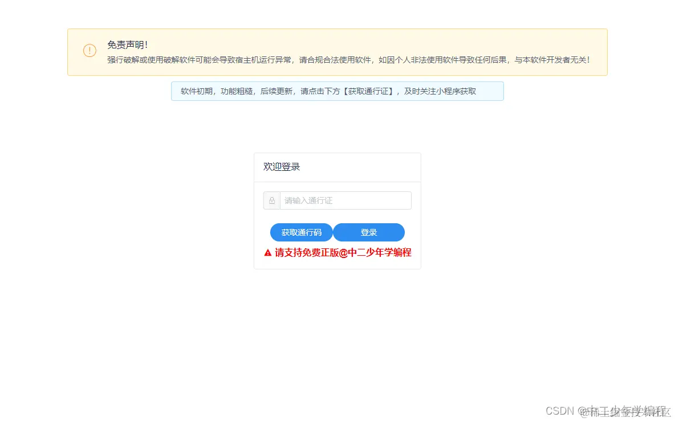Click the 获取通行码 button text label
Screen dimensions: 675x422
click(301, 232)
